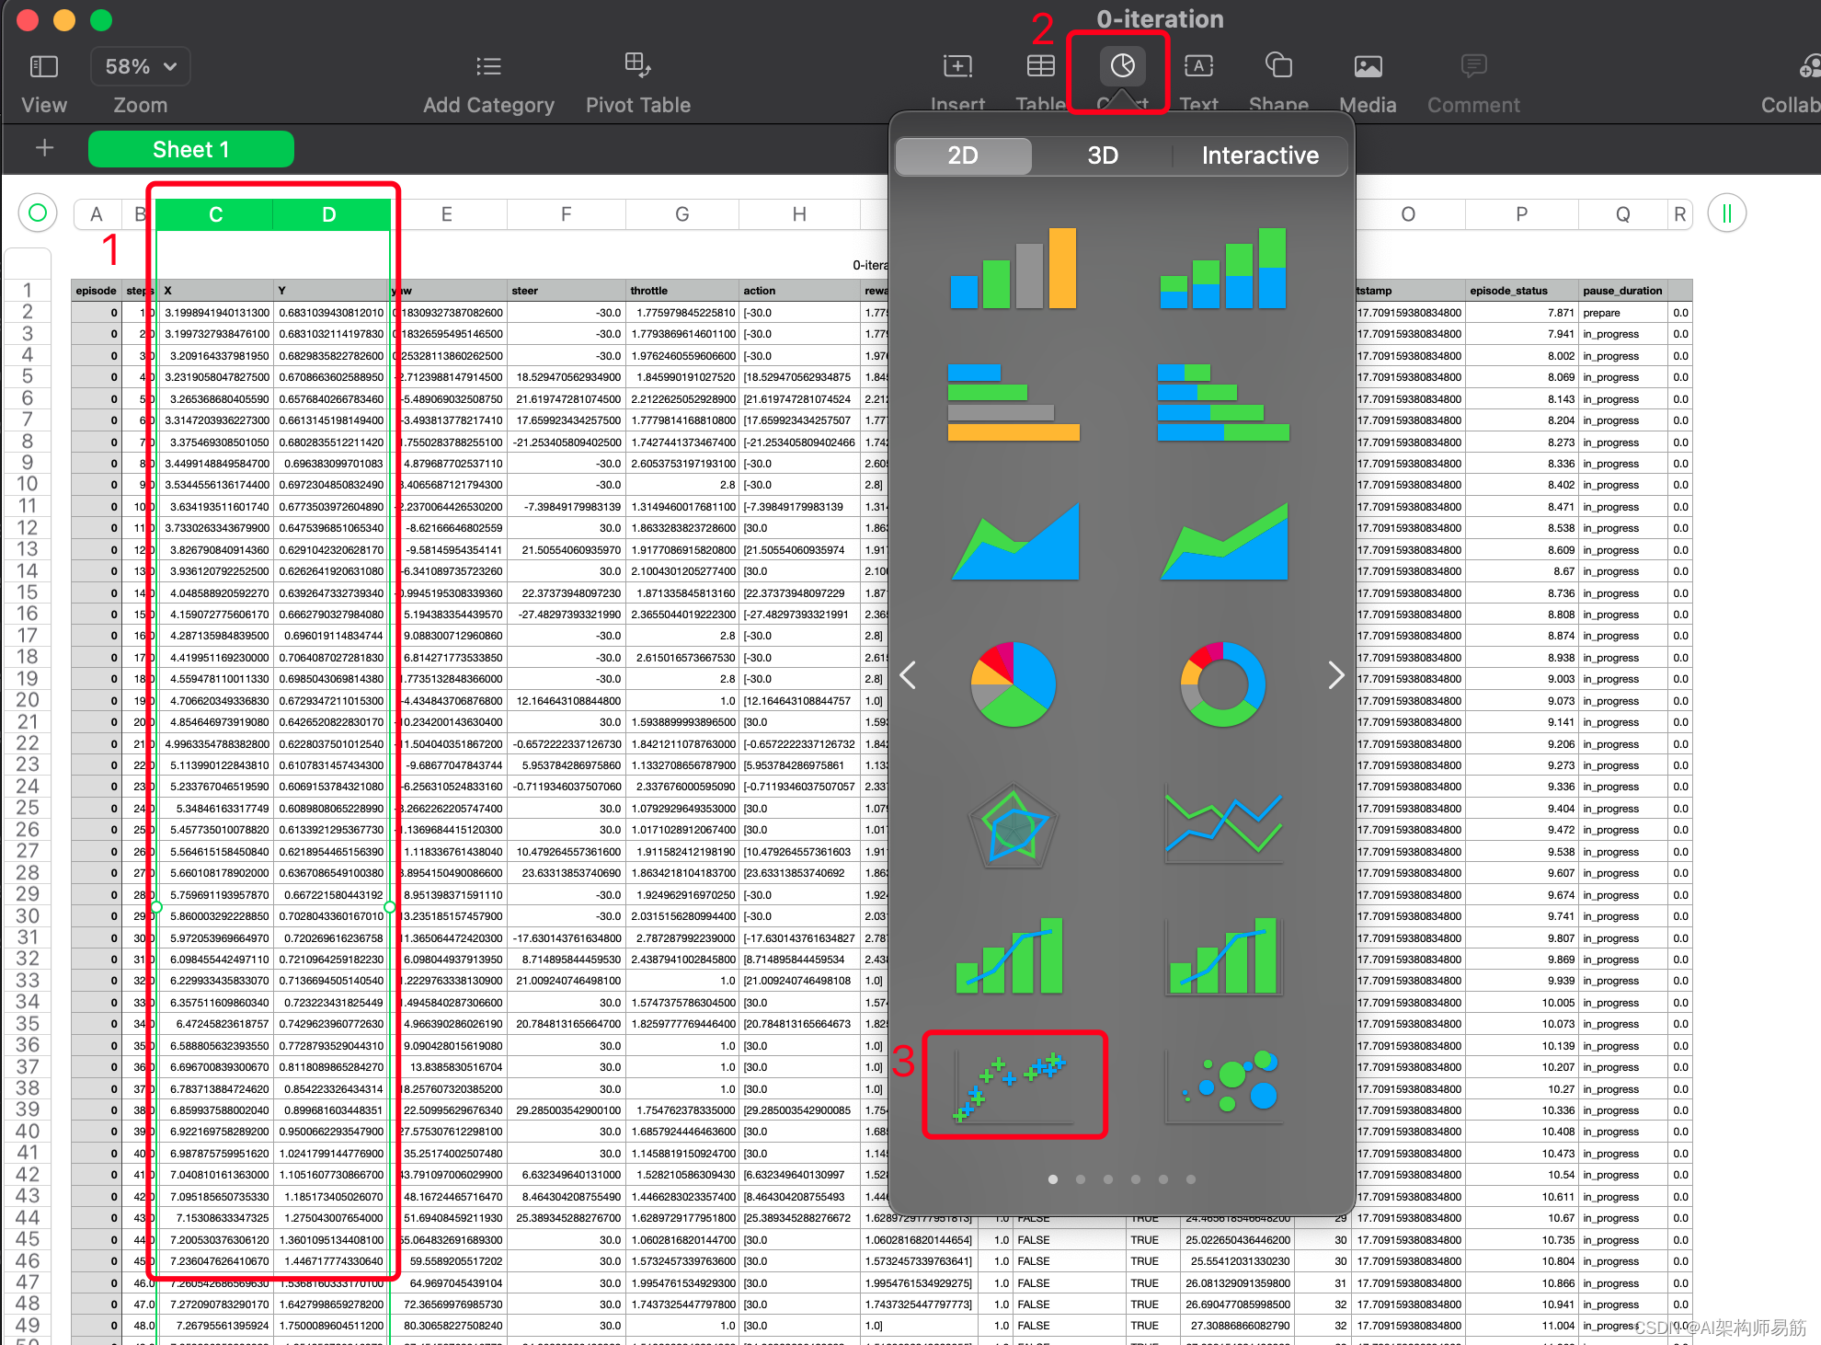Add a new sheet with plus button
The image size is (1821, 1345).
click(x=44, y=148)
